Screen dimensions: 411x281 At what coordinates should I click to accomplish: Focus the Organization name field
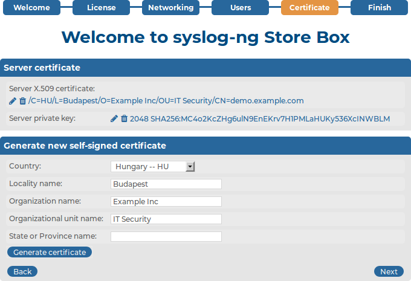(166, 202)
